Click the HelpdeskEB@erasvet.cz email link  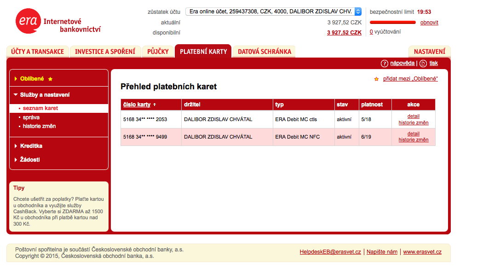[330, 252]
